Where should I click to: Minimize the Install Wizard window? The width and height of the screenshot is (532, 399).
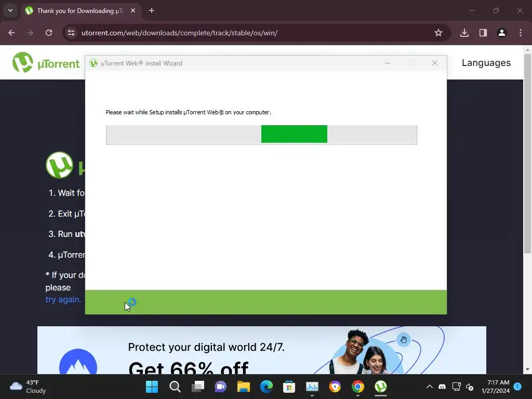[x=388, y=63]
